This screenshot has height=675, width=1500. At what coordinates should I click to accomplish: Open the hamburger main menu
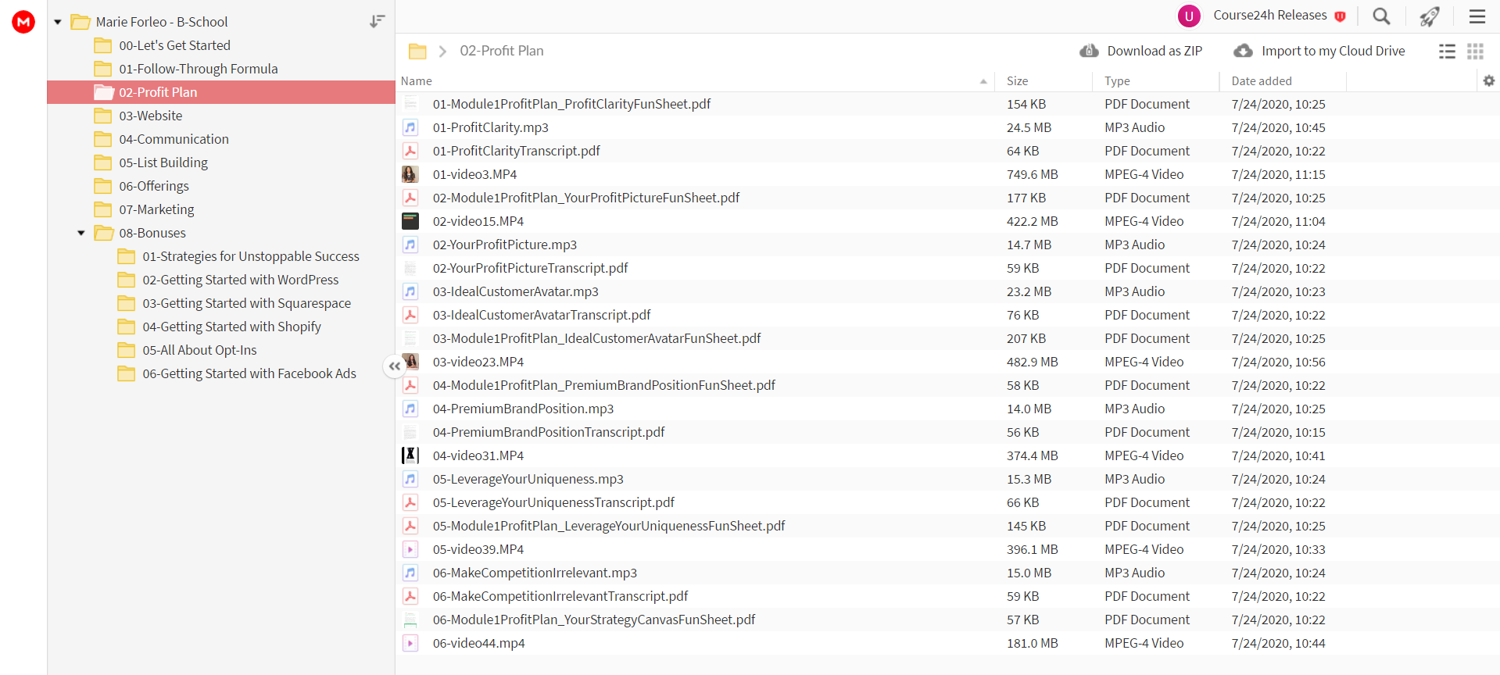pos(1477,16)
